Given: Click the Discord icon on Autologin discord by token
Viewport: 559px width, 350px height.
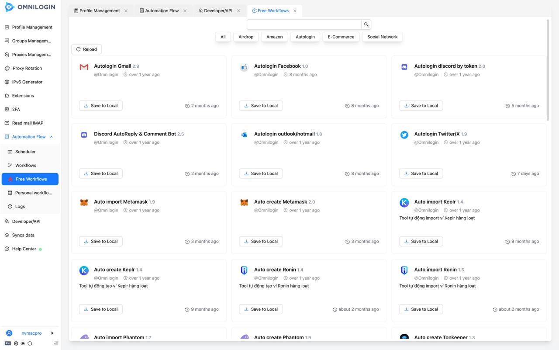Looking at the screenshot, I should click(x=404, y=67).
